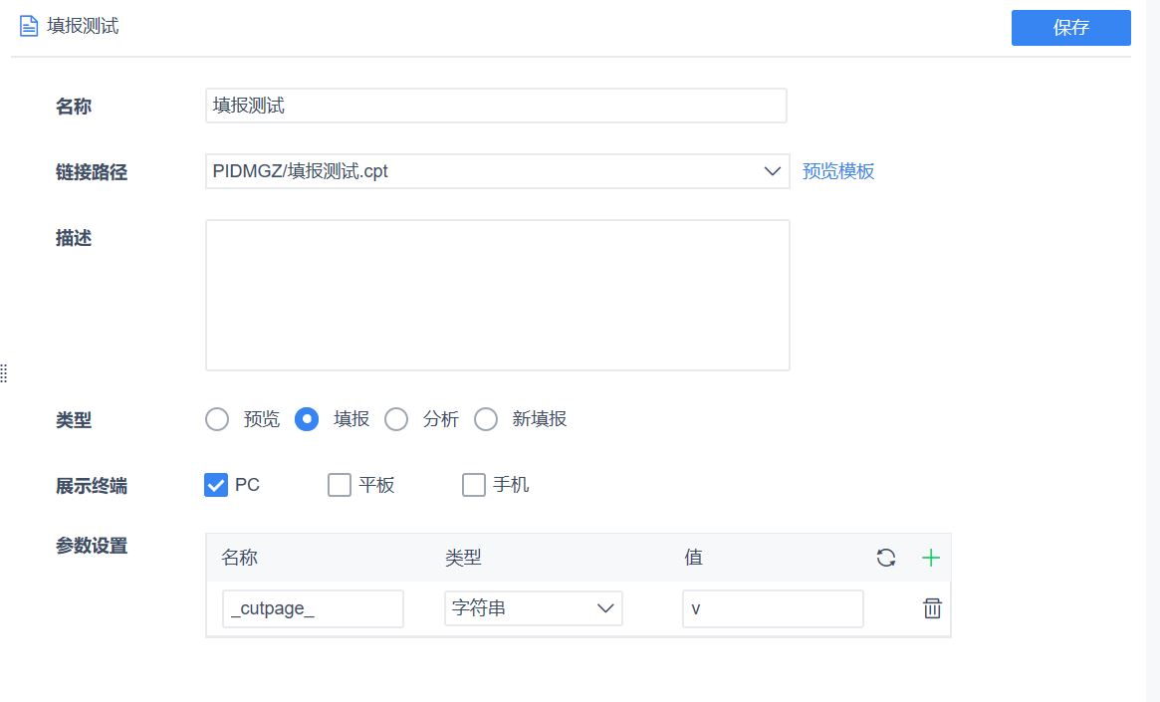Click the 展示终端 field label
Viewport: 1160px width, 702px height.
click(x=92, y=486)
